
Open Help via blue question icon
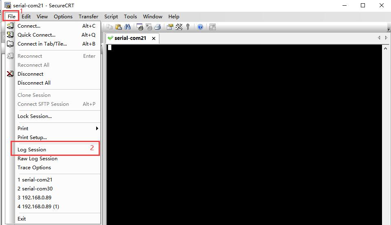click(200, 27)
